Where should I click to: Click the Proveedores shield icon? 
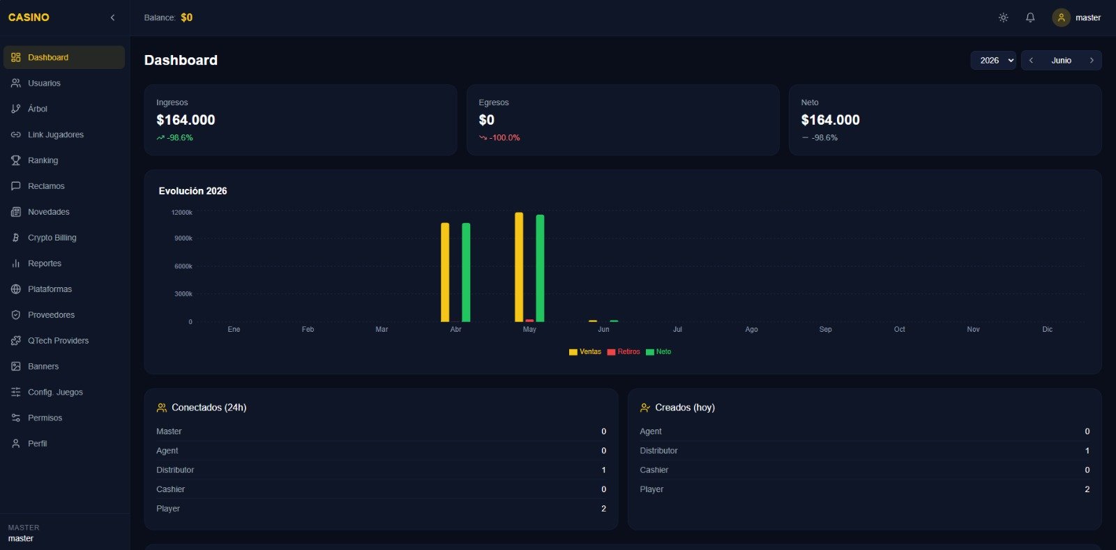(16, 315)
